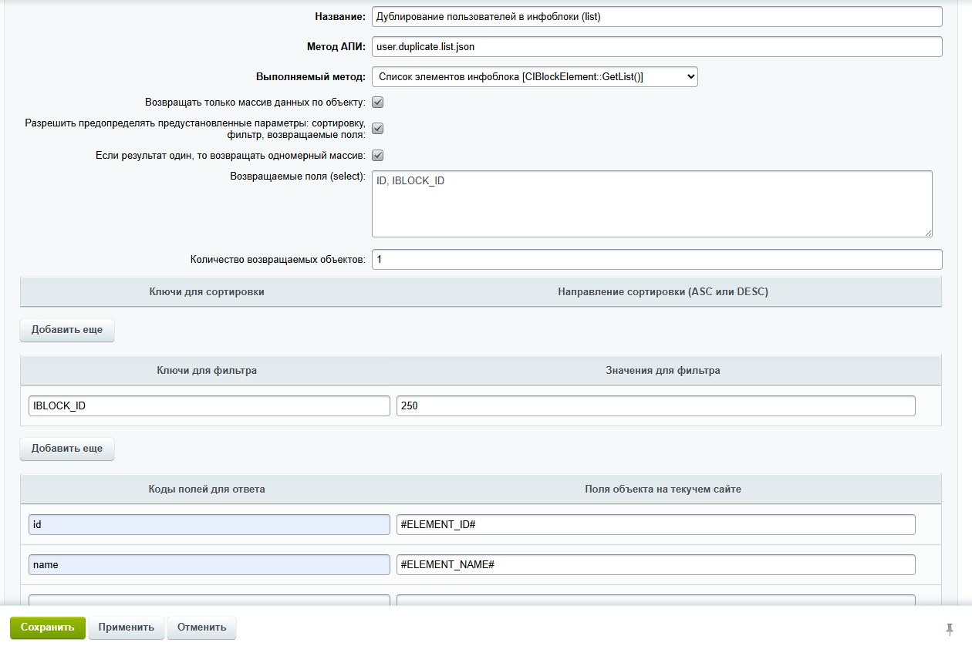The height and width of the screenshot is (646, 972).
Task: Open the 'Выполняемый метод' dropdown
Action: [535, 76]
